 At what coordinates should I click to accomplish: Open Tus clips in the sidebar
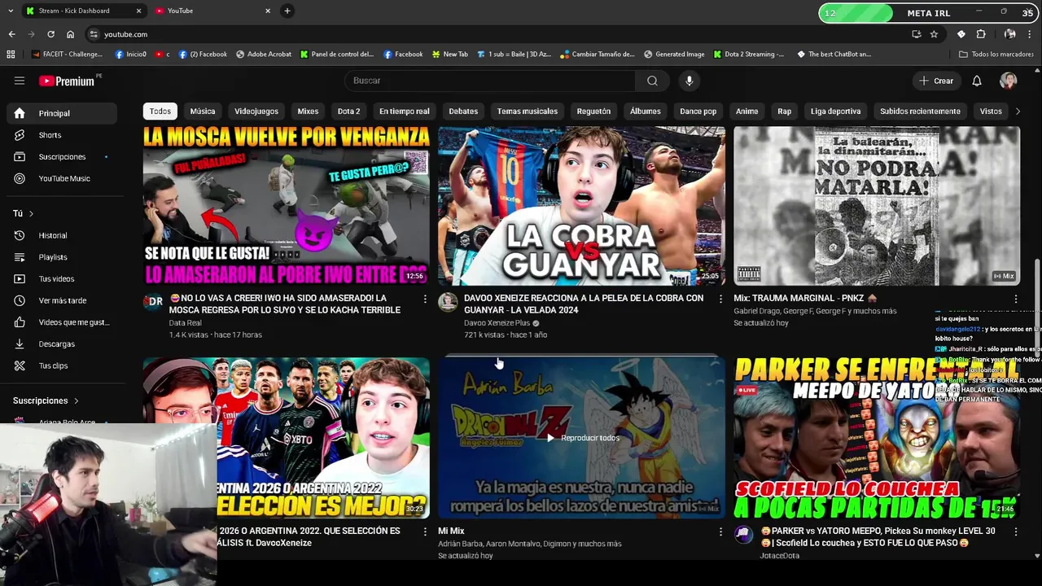click(x=63, y=365)
